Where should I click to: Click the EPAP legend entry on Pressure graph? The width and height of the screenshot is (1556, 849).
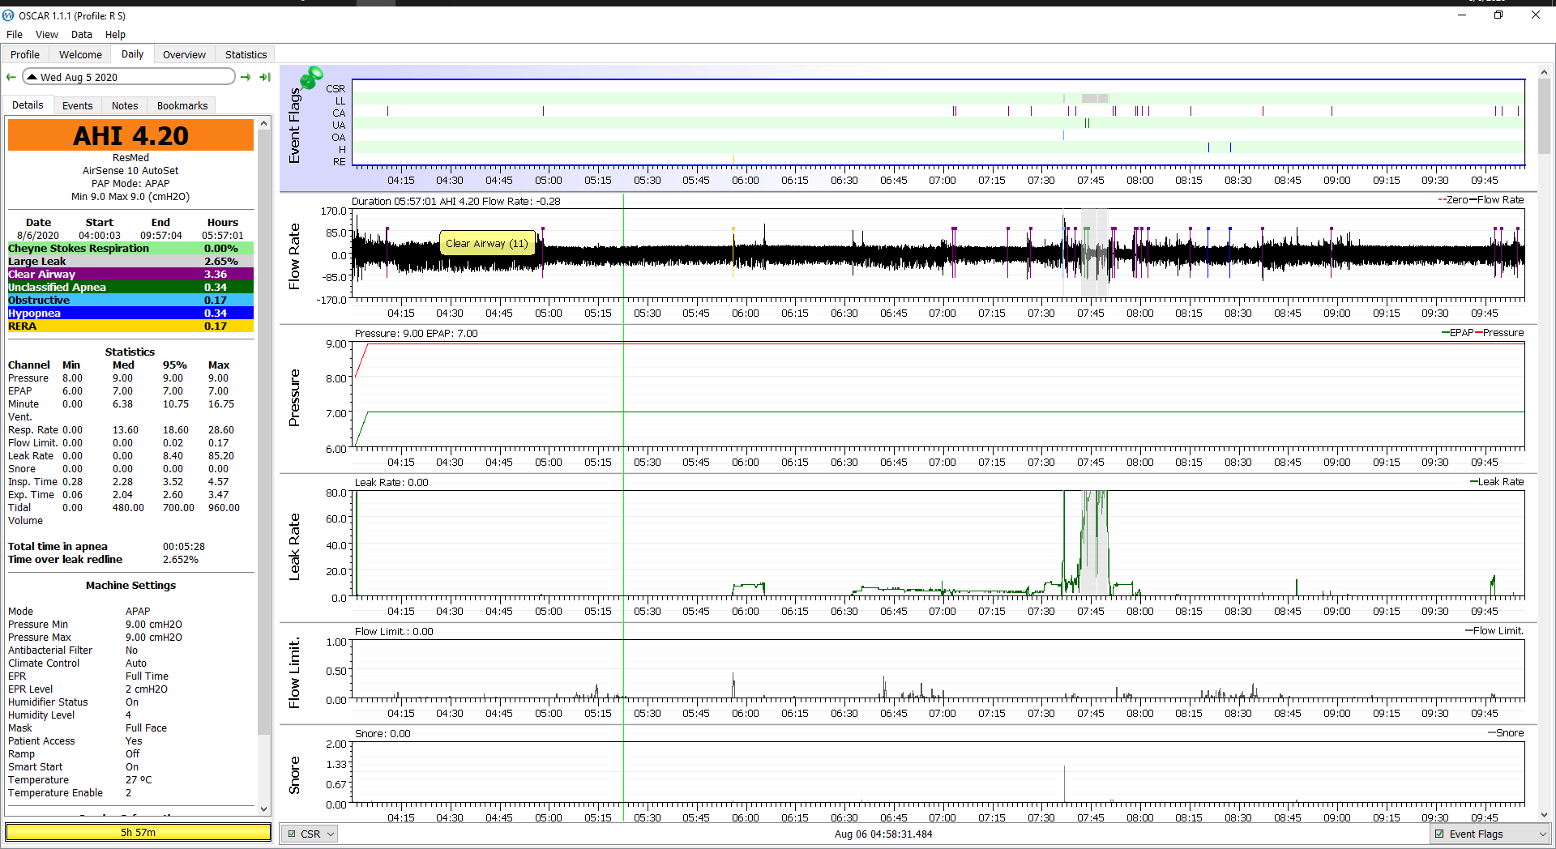point(1457,333)
